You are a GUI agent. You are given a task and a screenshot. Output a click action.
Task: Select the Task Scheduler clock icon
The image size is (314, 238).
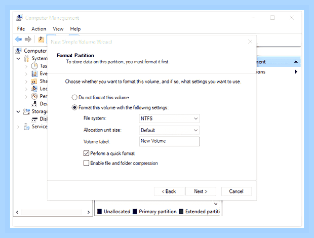coord(34,66)
